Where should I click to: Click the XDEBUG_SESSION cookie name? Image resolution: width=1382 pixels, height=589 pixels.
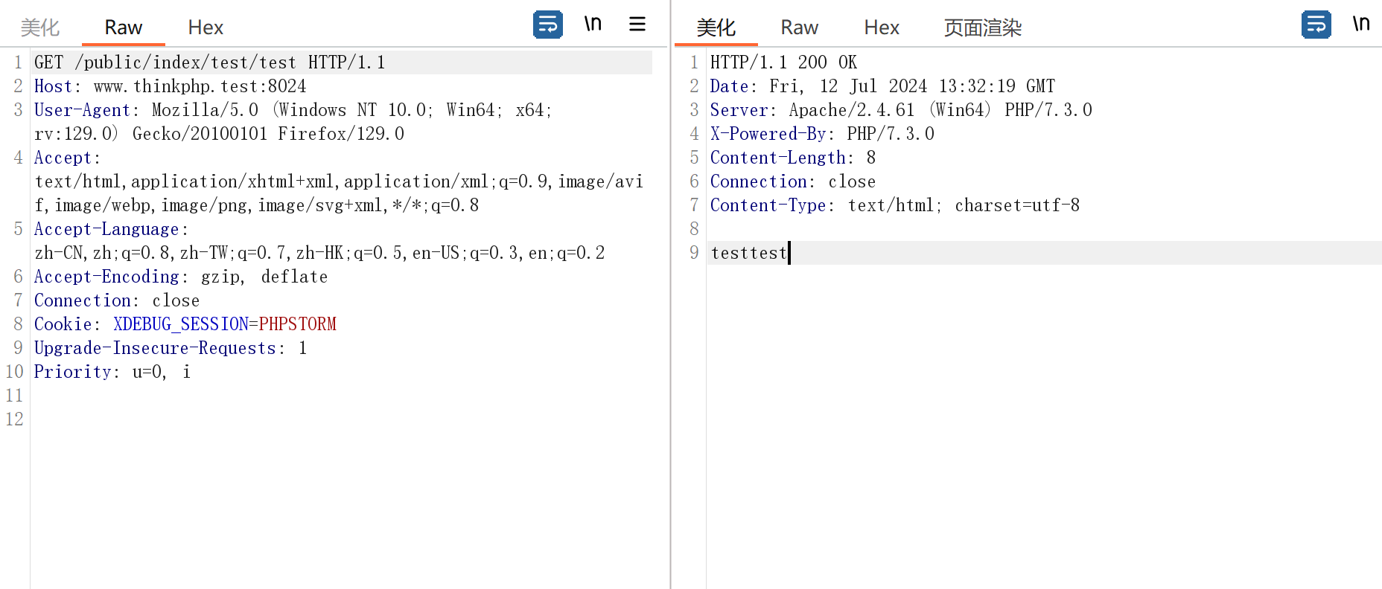pos(181,324)
